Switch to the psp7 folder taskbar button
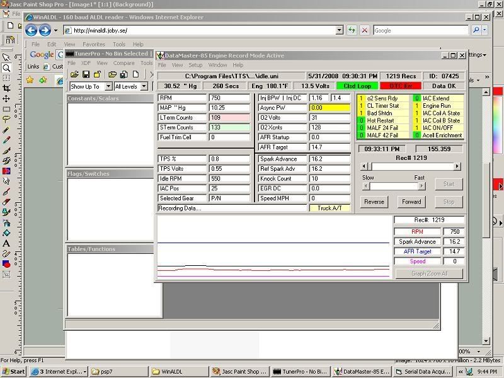The height and width of the screenshot is (378, 504). 118,372
